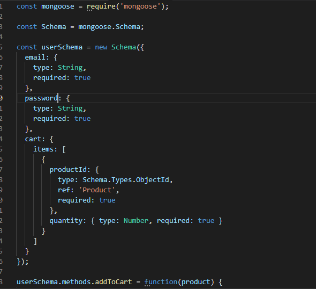Click the closing '});' of the schema

click(x=22, y=262)
